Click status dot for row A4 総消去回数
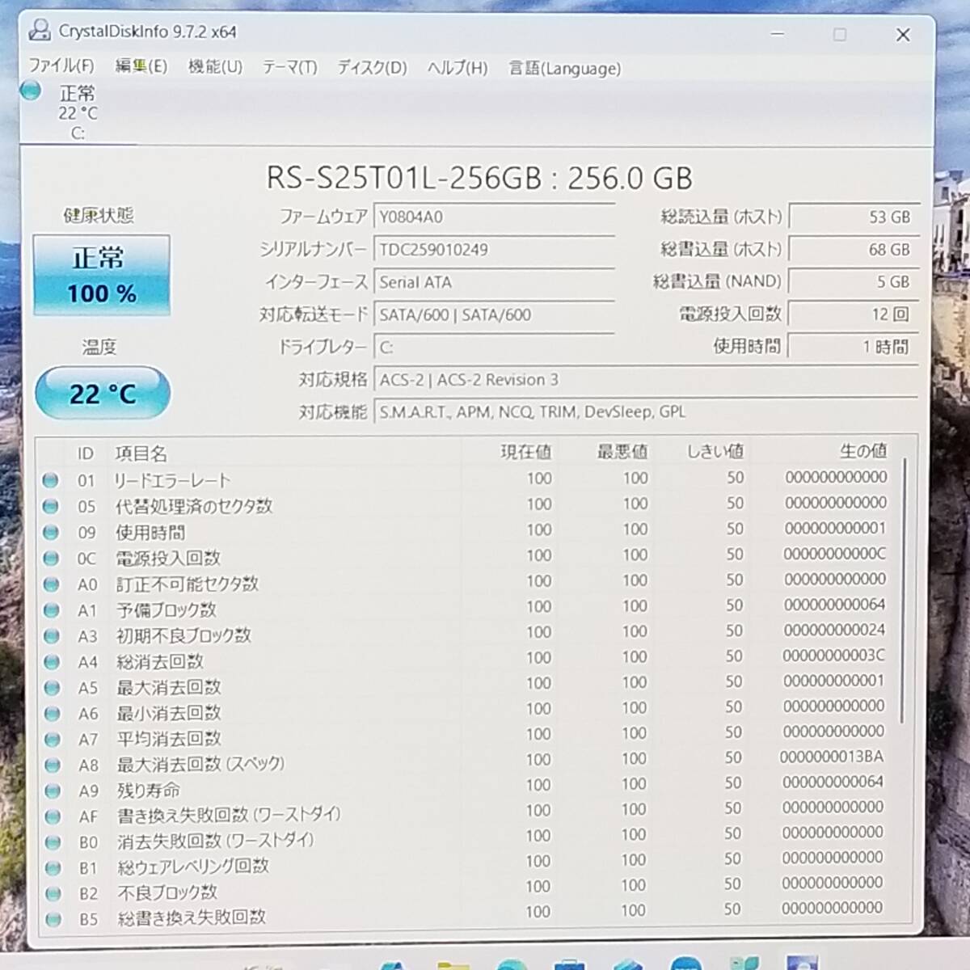970x970 pixels. [52, 661]
